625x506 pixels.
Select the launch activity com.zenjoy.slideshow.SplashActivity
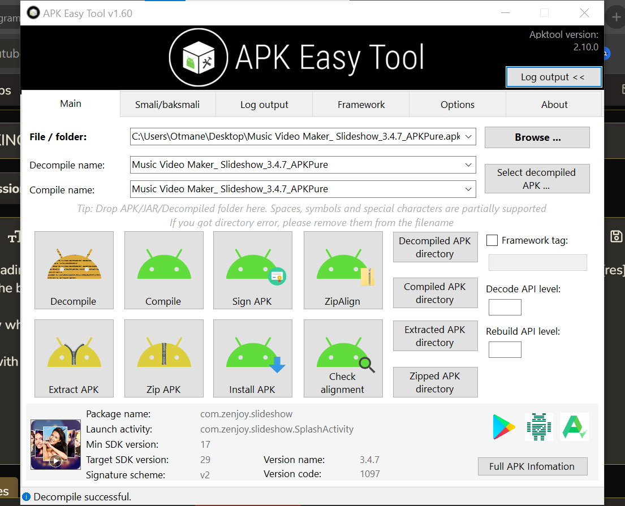(x=277, y=429)
